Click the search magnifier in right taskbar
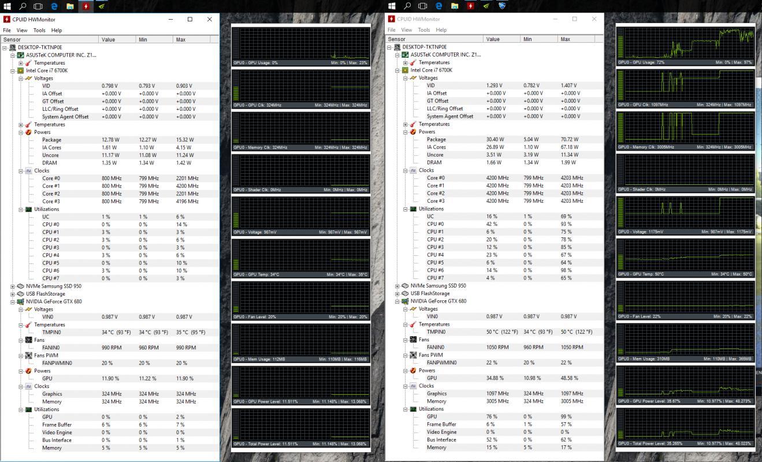 click(x=407, y=6)
